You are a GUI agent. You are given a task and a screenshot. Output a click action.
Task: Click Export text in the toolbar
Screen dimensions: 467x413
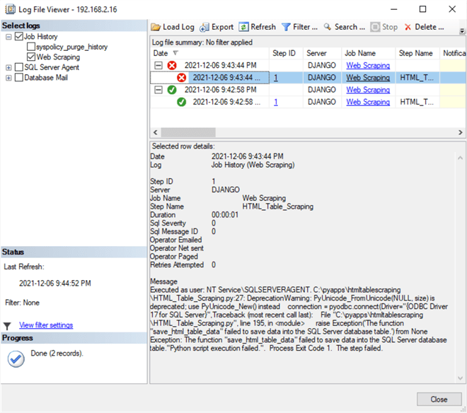pyautogui.click(x=222, y=27)
